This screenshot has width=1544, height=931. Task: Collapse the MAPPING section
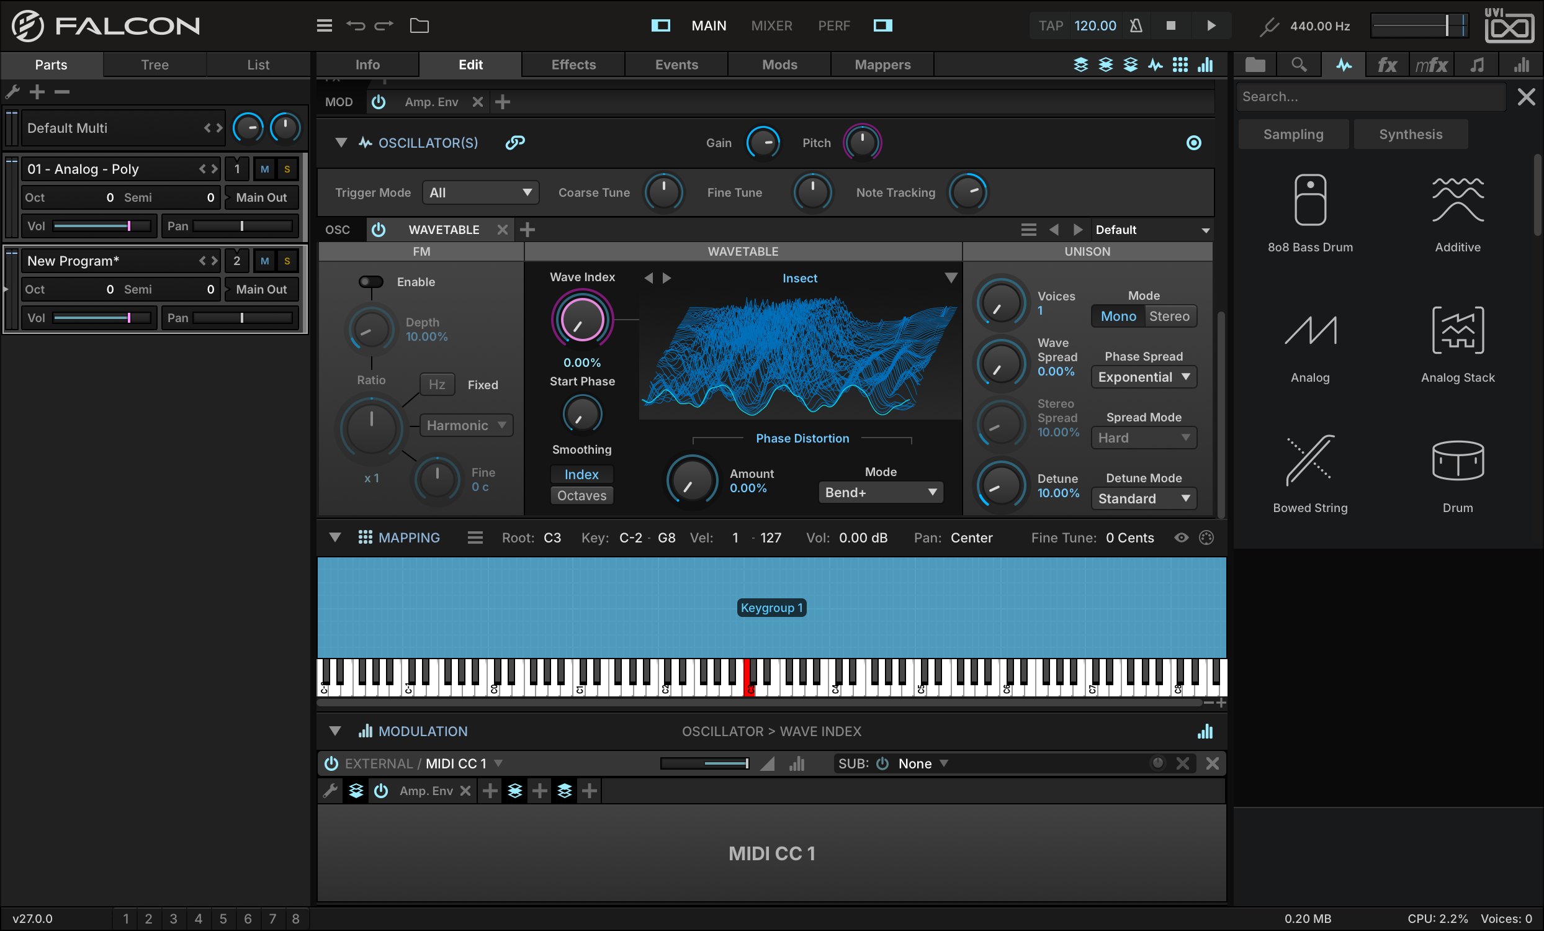(x=335, y=537)
